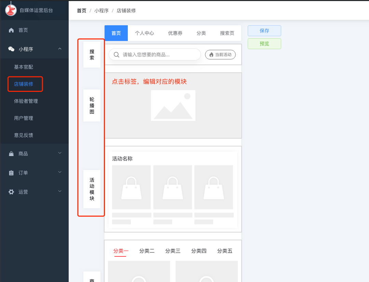Click the clipboard icon beside 订单
This screenshot has width=369, height=282.
pos(11,173)
